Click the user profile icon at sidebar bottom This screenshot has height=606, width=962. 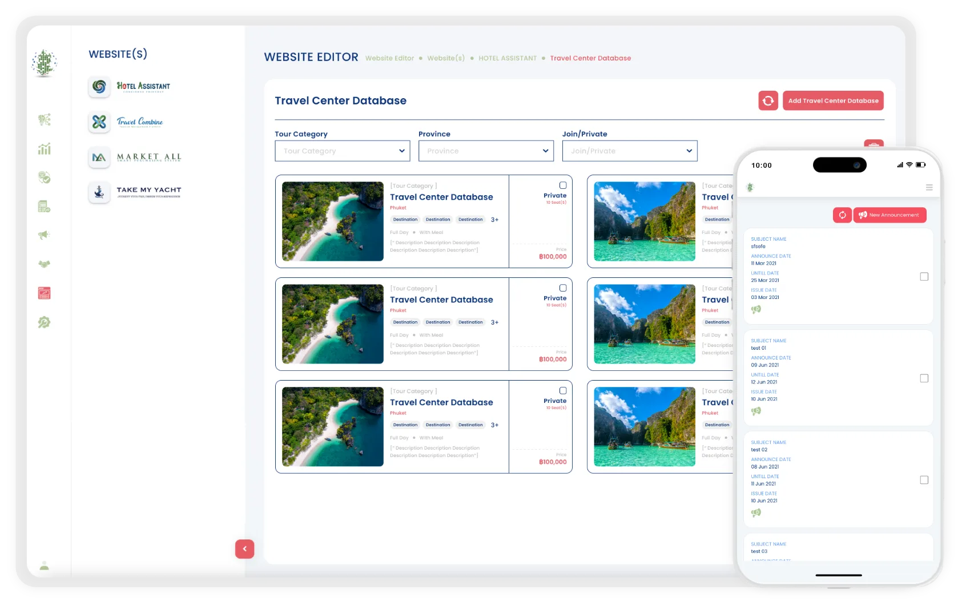pos(45,566)
